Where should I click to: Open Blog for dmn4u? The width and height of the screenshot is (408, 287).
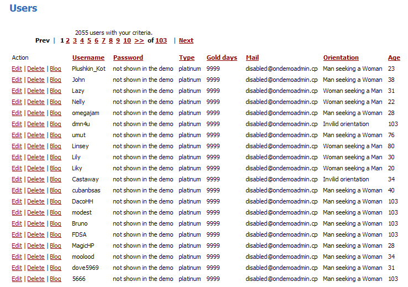(x=55, y=124)
